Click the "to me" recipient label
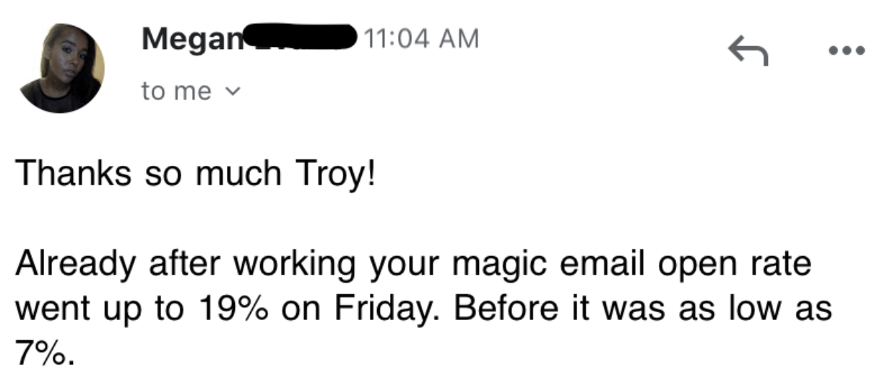The width and height of the screenshot is (877, 385). coord(176,92)
